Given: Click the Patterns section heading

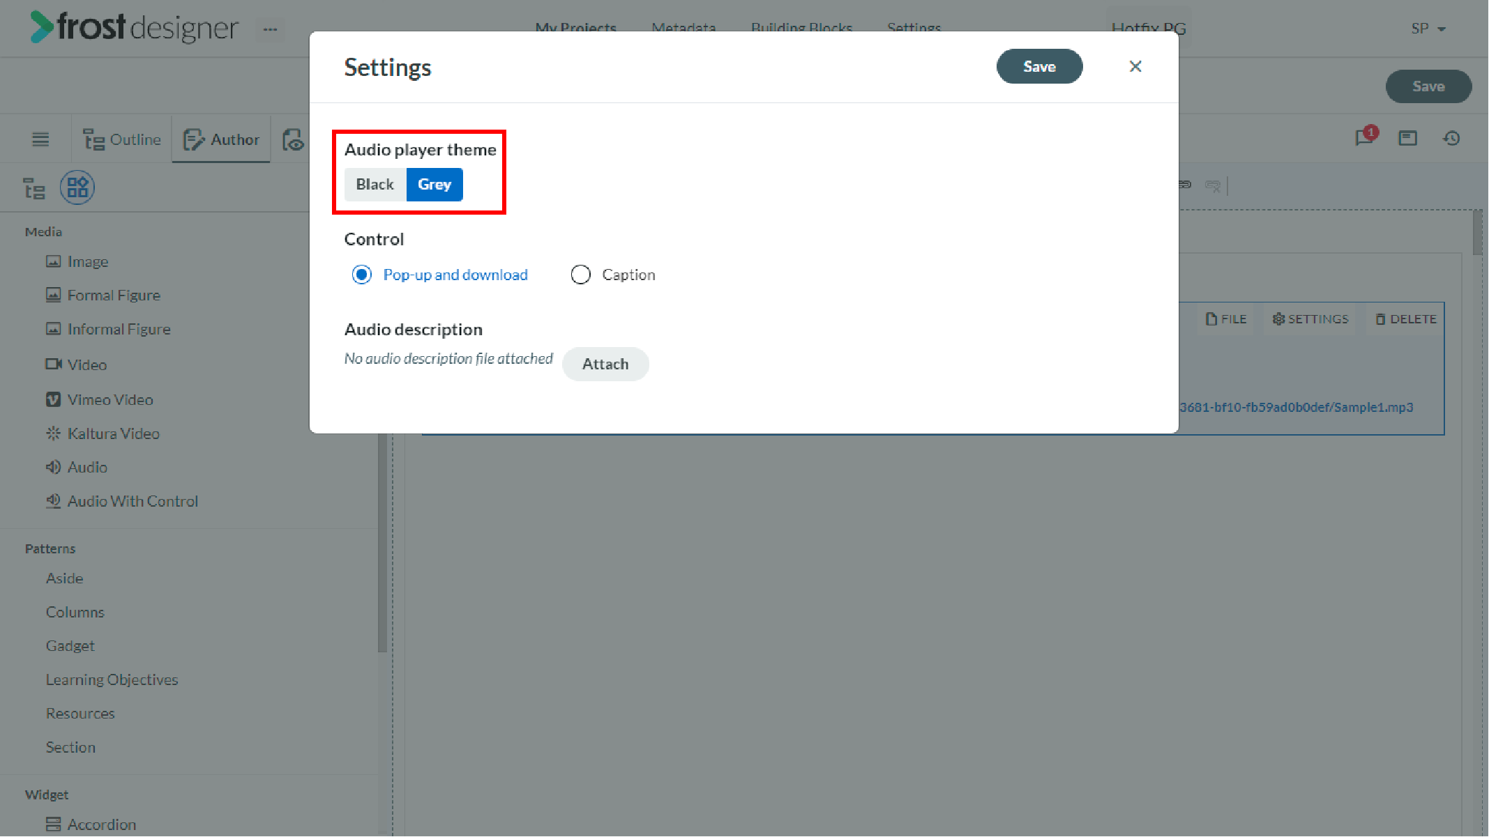Looking at the screenshot, I should [x=50, y=548].
